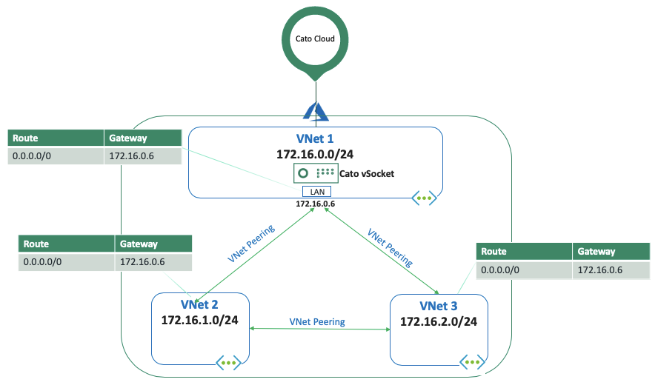Screen dimensions: 658x385
Task: Click the VNet 3 title
Action: click(439, 307)
